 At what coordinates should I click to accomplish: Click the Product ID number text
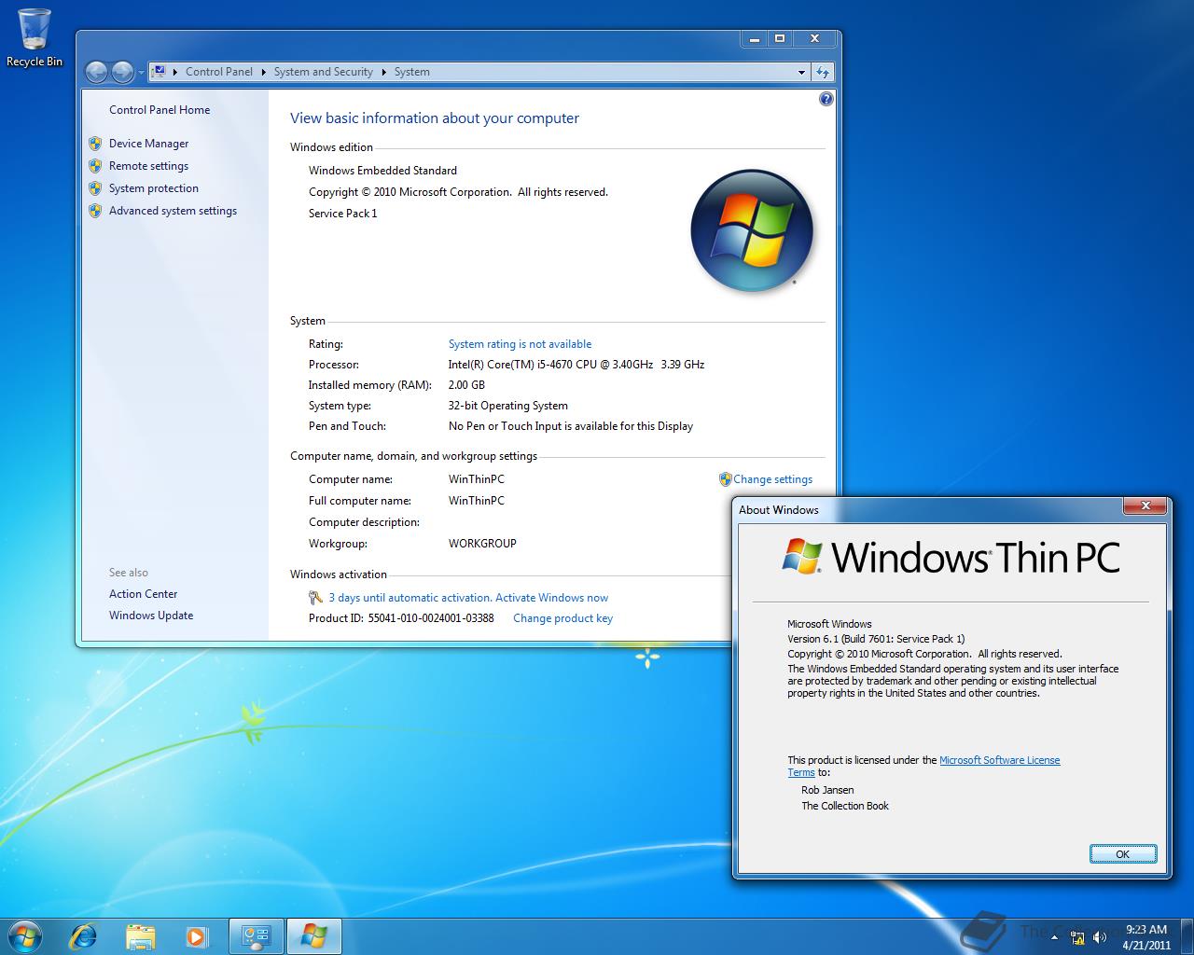click(431, 617)
